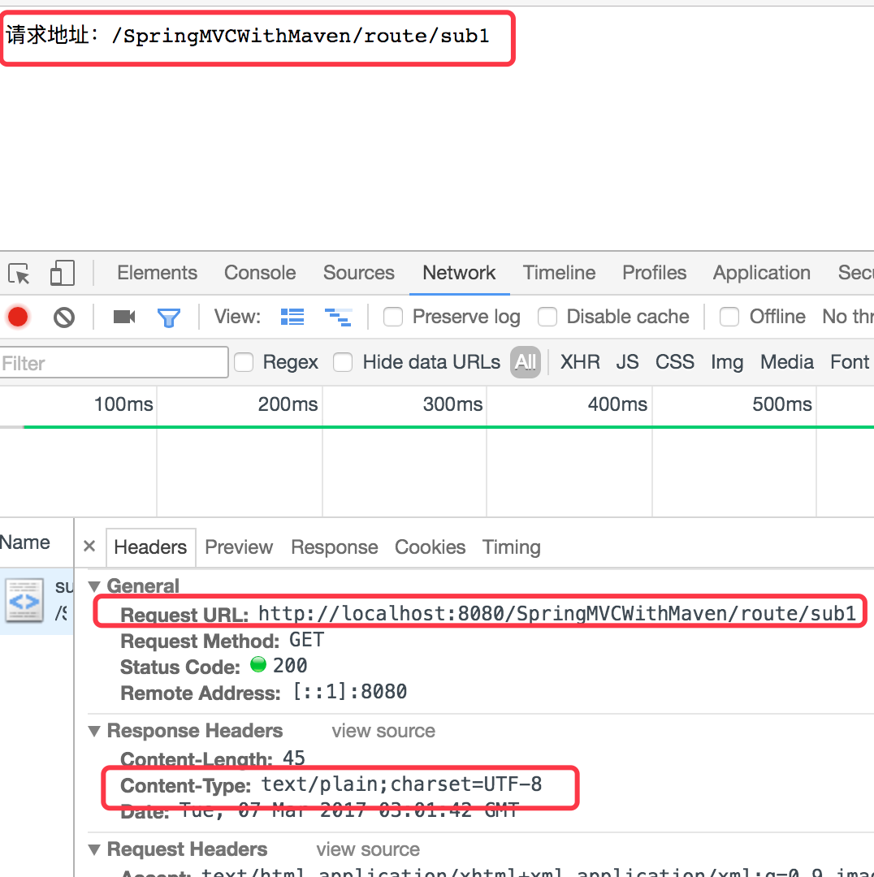Open the Response tab for the request
The image size is (874, 877).
(334, 547)
